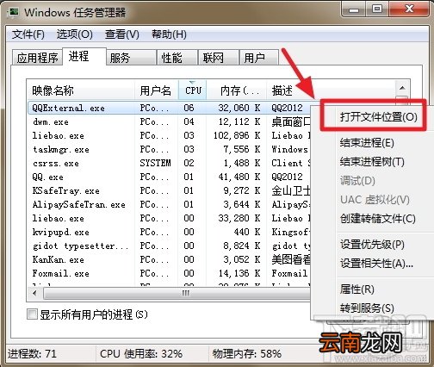This screenshot has height=367, width=434.
Task: Select liebao.exe using 33,280 K
Action: coord(170,218)
